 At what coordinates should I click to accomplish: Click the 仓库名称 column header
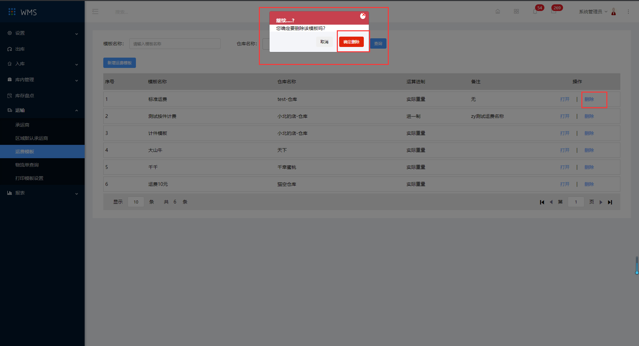tap(287, 82)
